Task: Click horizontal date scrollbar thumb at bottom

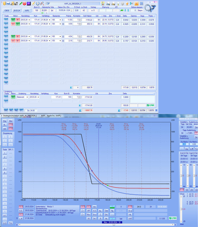Action: tap(114, 225)
